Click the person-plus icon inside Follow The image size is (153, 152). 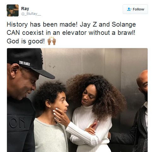tap(129, 9)
